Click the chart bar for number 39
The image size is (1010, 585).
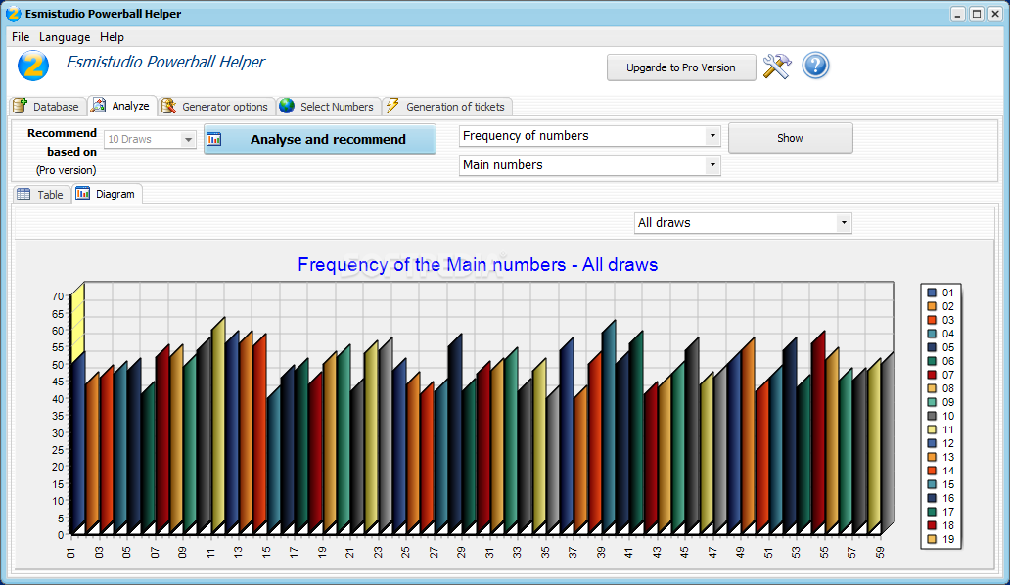(x=610, y=429)
